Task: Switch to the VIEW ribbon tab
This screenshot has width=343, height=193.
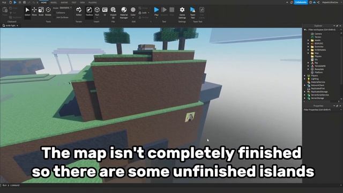Action: (82, 2)
